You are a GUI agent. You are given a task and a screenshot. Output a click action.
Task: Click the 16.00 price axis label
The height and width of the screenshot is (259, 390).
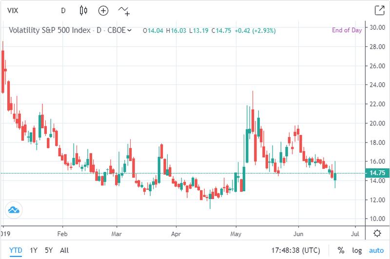[x=377, y=161]
